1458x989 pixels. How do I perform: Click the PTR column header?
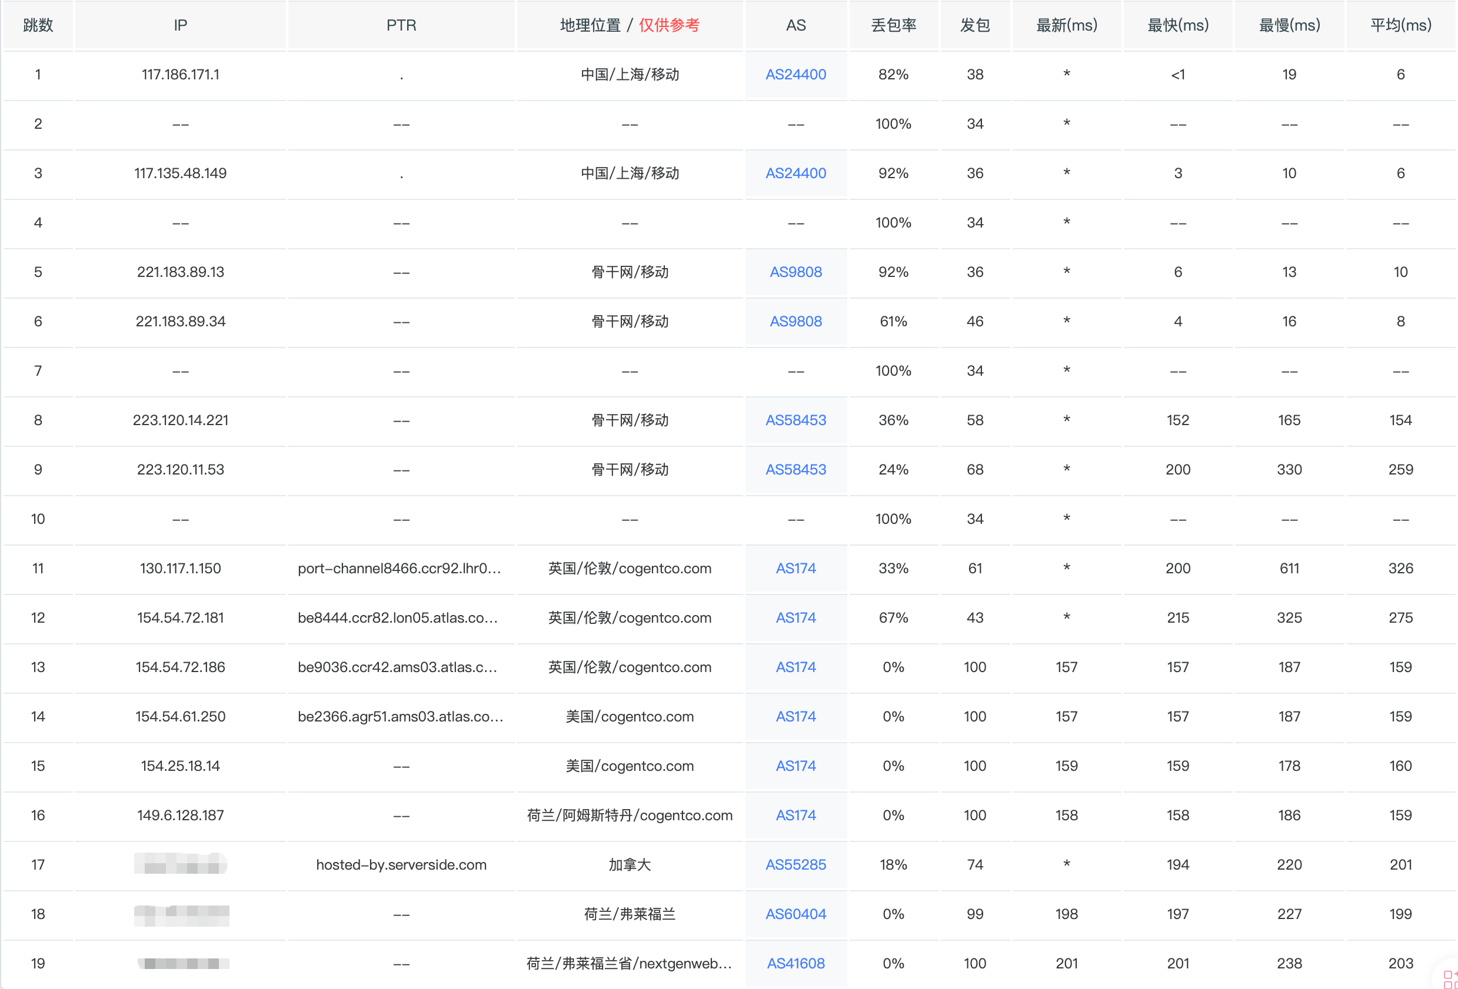pos(401,25)
